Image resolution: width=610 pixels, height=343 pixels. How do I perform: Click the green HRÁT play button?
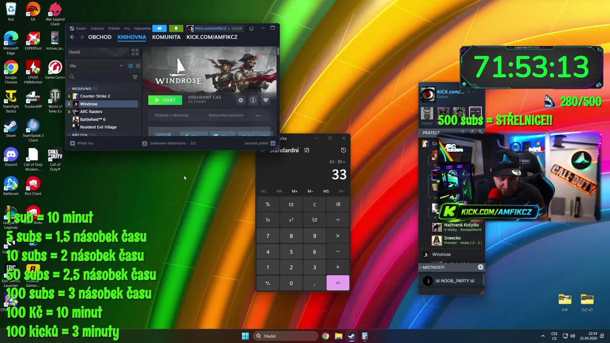coord(165,100)
